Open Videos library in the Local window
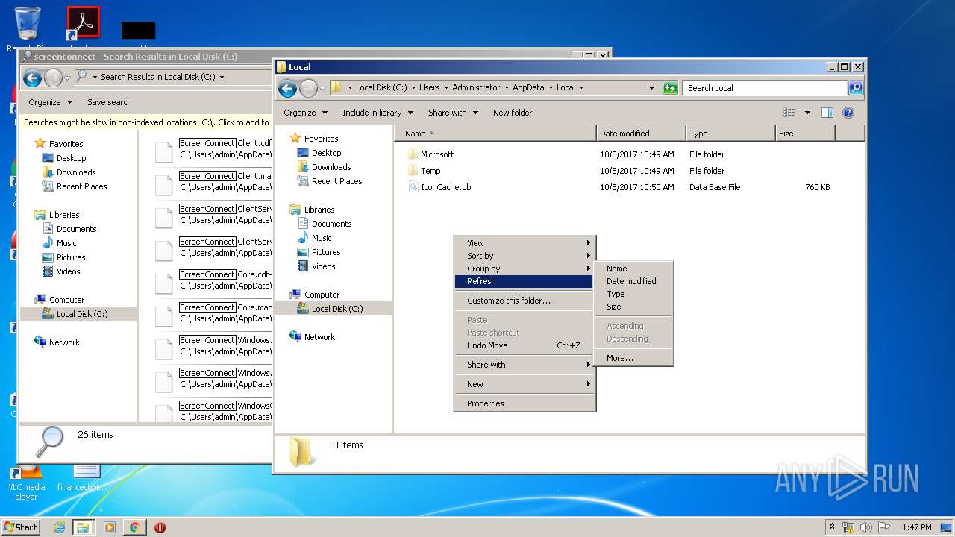Screen dimensions: 955x537 (x=323, y=266)
